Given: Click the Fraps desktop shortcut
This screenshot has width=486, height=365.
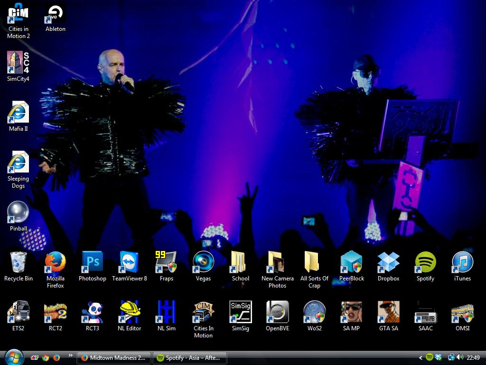Looking at the screenshot, I should (166, 262).
